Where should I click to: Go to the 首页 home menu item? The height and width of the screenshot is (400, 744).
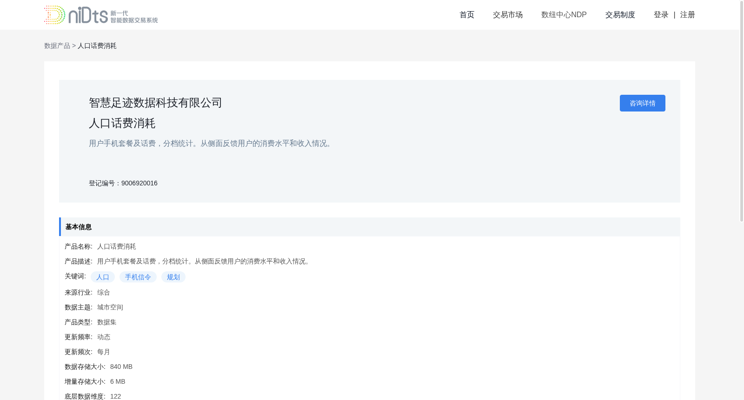tap(467, 15)
